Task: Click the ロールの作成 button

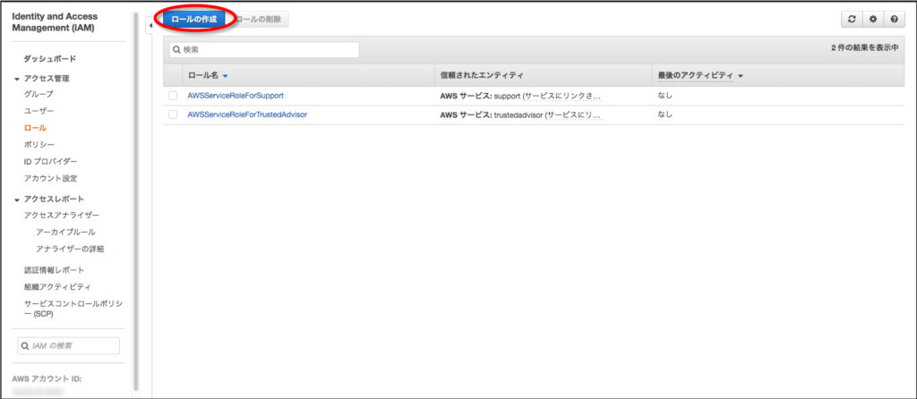Action: [193, 19]
